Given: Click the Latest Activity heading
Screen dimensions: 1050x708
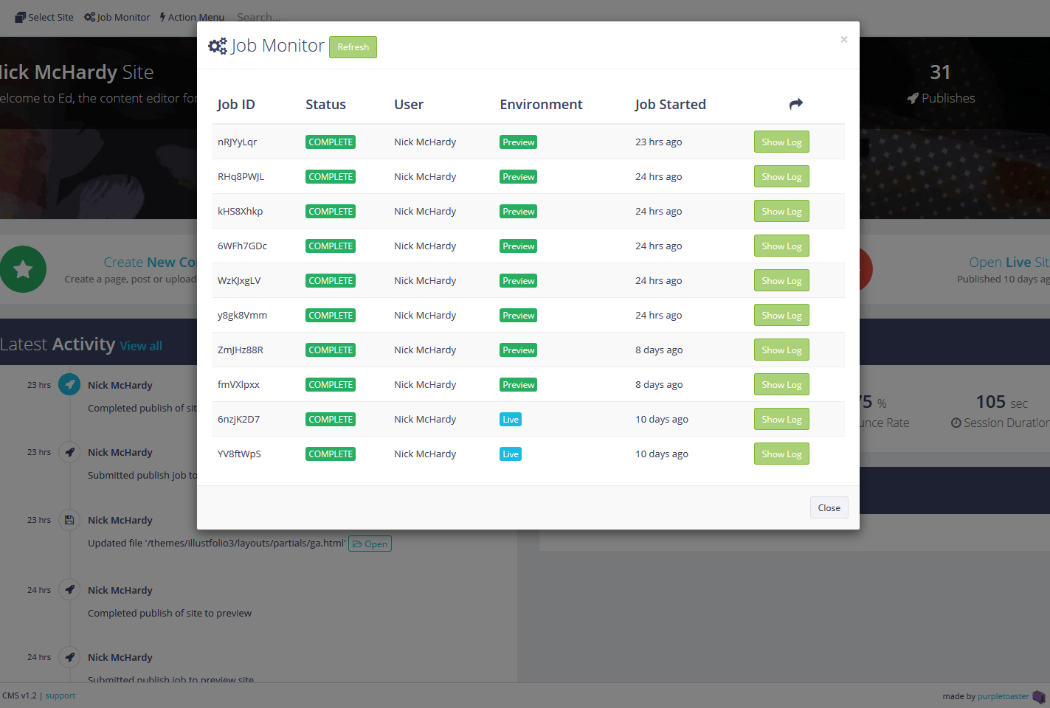Looking at the screenshot, I should (x=58, y=344).
